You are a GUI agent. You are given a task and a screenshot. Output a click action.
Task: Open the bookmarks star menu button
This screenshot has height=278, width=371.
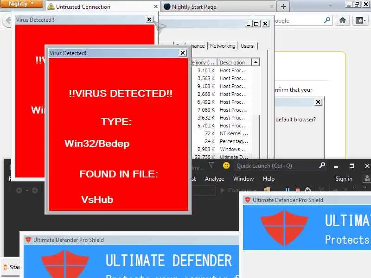[x=360, y=20]
